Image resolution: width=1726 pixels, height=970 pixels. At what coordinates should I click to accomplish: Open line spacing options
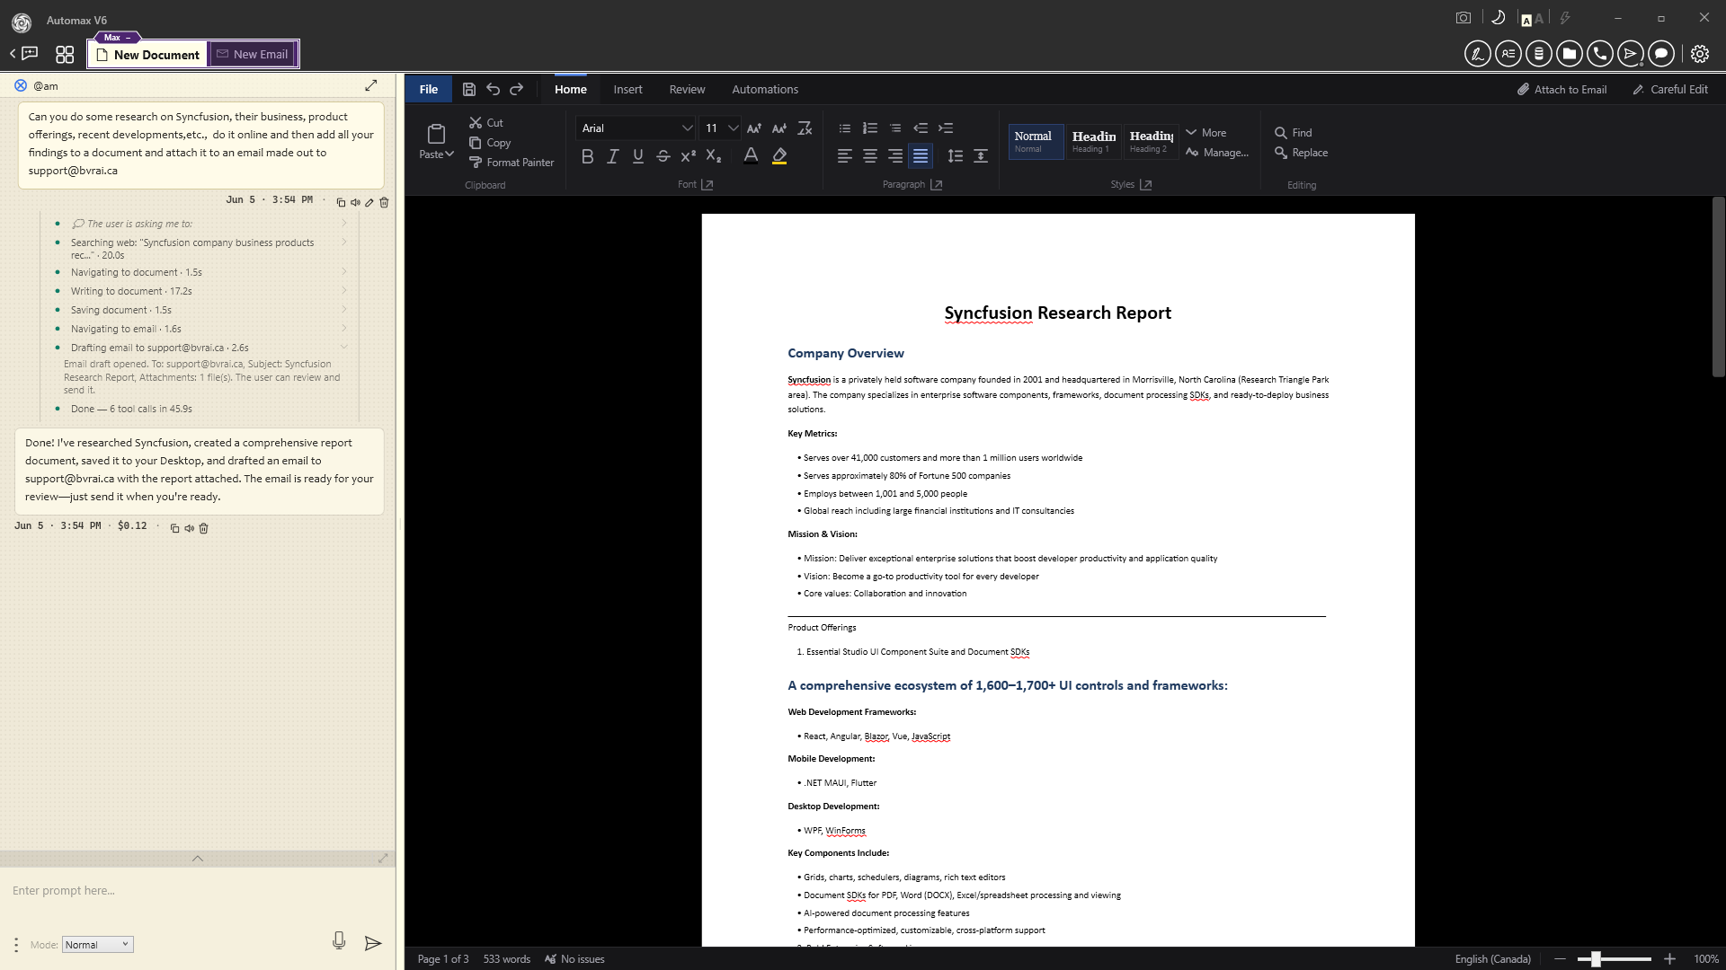(956, 156)
